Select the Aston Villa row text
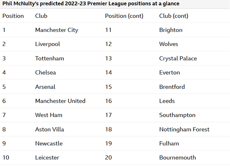Viewport: 230px width, 167px height. 50,129
